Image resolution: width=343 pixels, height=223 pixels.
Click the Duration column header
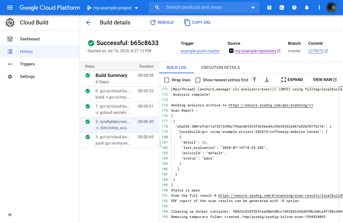point(146,66)
